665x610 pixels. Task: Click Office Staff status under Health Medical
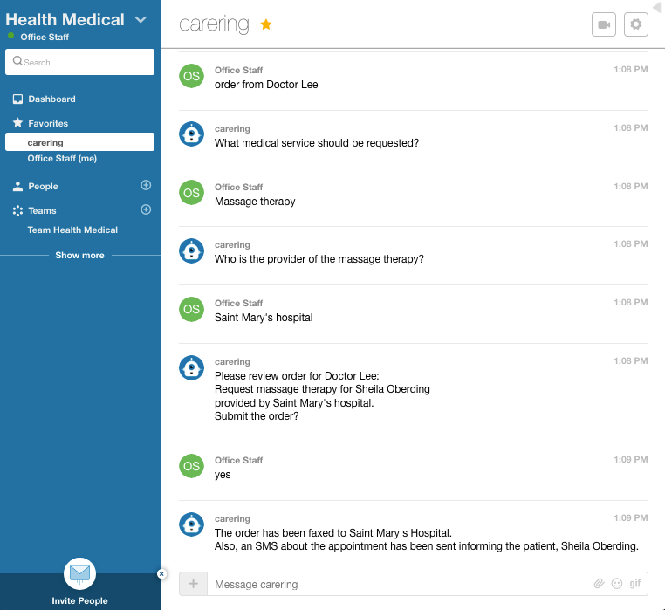click(x=45, y=37)
